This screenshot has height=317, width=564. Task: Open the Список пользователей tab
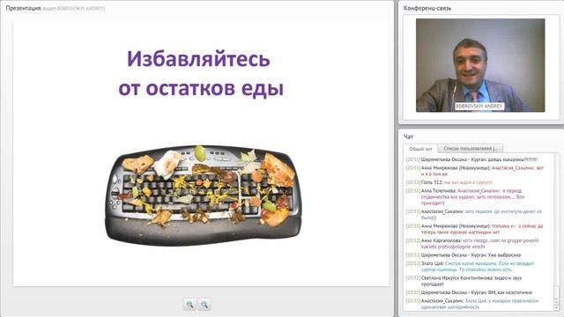(470, 149)
